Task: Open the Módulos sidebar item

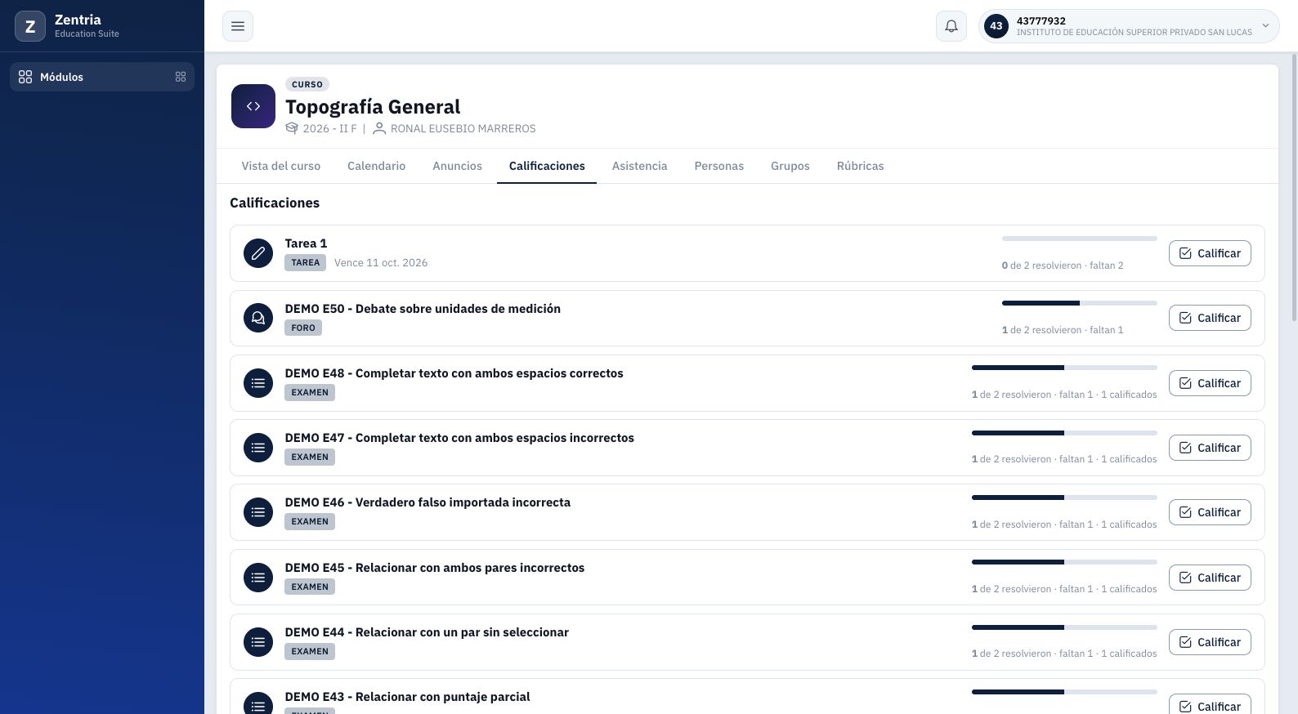Action: tap(102, 77)
